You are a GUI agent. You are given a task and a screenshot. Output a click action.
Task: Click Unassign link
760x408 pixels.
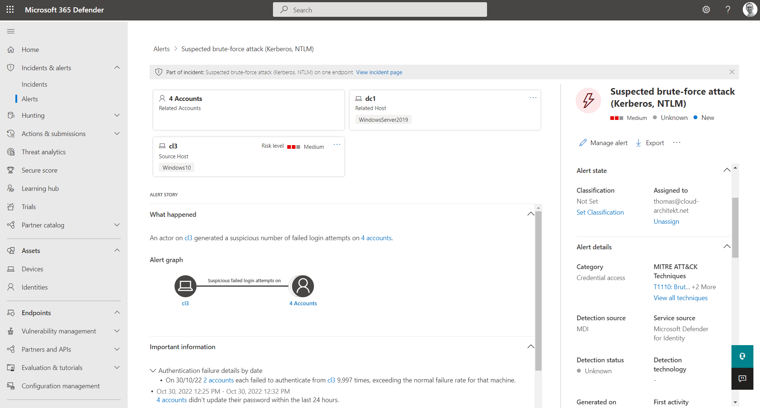coord(666,221)
